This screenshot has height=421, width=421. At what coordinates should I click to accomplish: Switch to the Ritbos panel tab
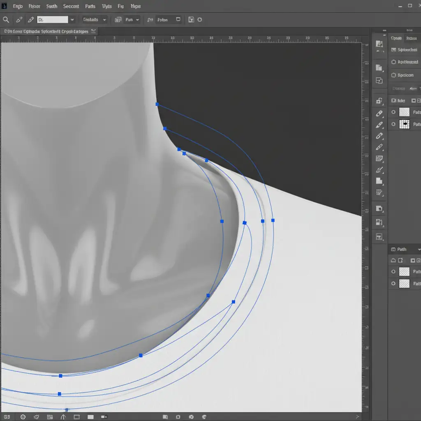tap(411, 38)
